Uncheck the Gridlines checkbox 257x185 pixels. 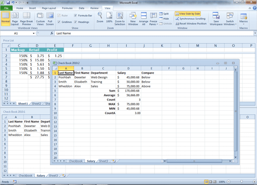pos(59,22)
